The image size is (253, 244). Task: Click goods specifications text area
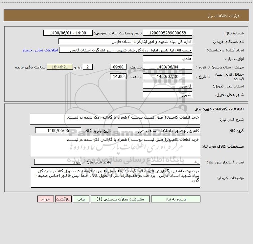(x=115, y=146)
